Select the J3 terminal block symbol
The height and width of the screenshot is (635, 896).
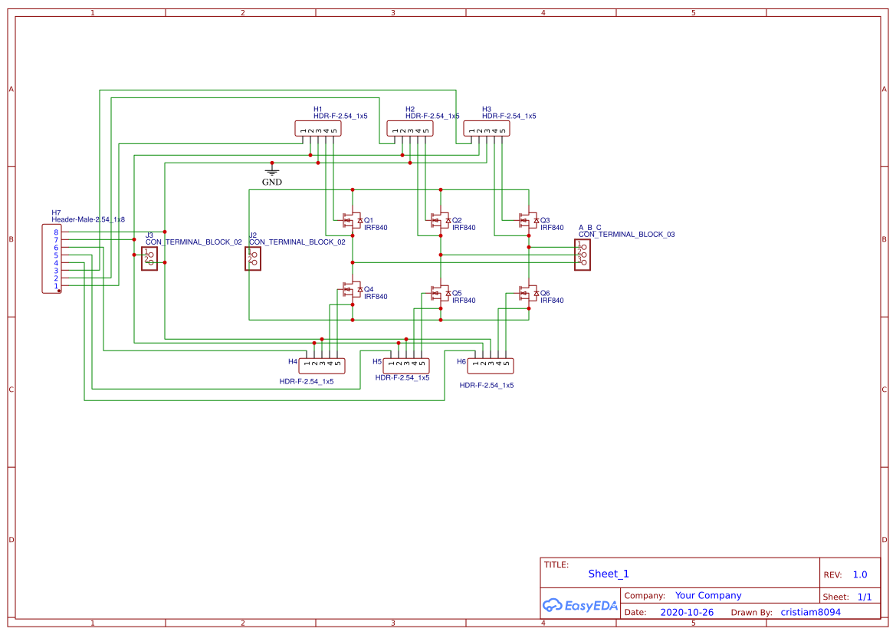pos(149,258)
